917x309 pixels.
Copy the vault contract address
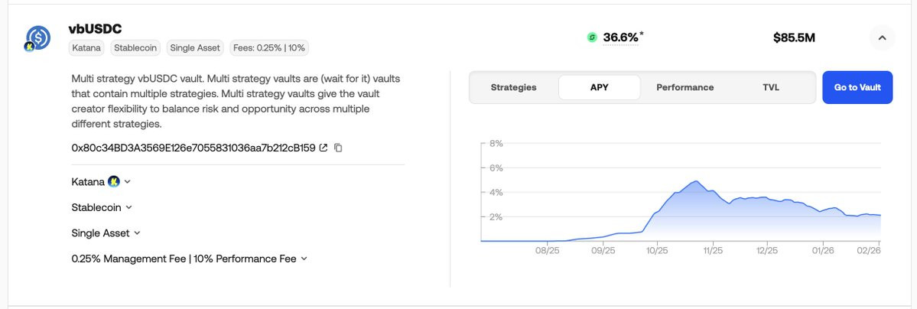coord(338,148)
